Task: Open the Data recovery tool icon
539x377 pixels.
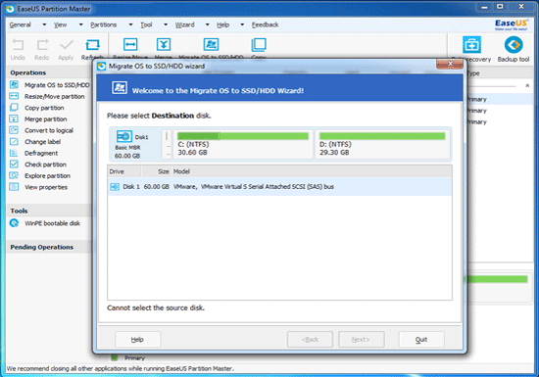Action: pyautogui.click(x=471, y=45)
